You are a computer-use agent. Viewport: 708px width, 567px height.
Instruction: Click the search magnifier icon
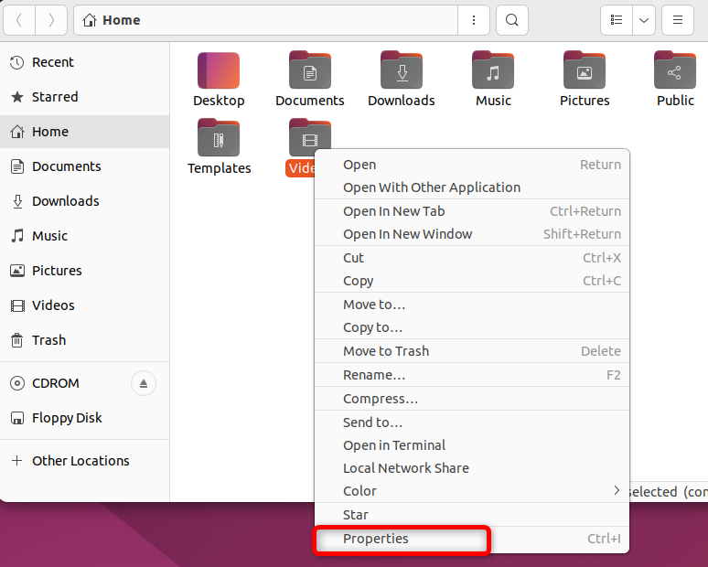tap(511, 20)
